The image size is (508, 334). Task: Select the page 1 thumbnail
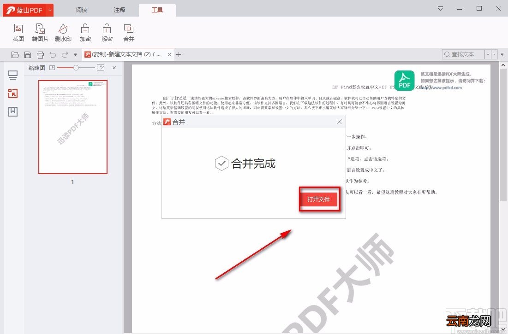(73, 127)
